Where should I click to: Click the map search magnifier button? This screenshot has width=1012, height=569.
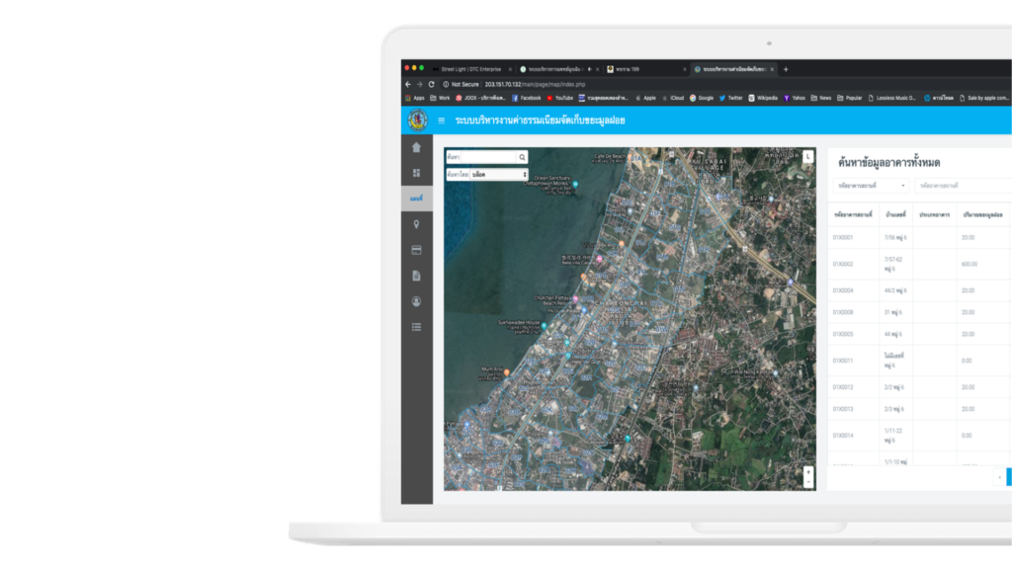(x=522, y=157)
